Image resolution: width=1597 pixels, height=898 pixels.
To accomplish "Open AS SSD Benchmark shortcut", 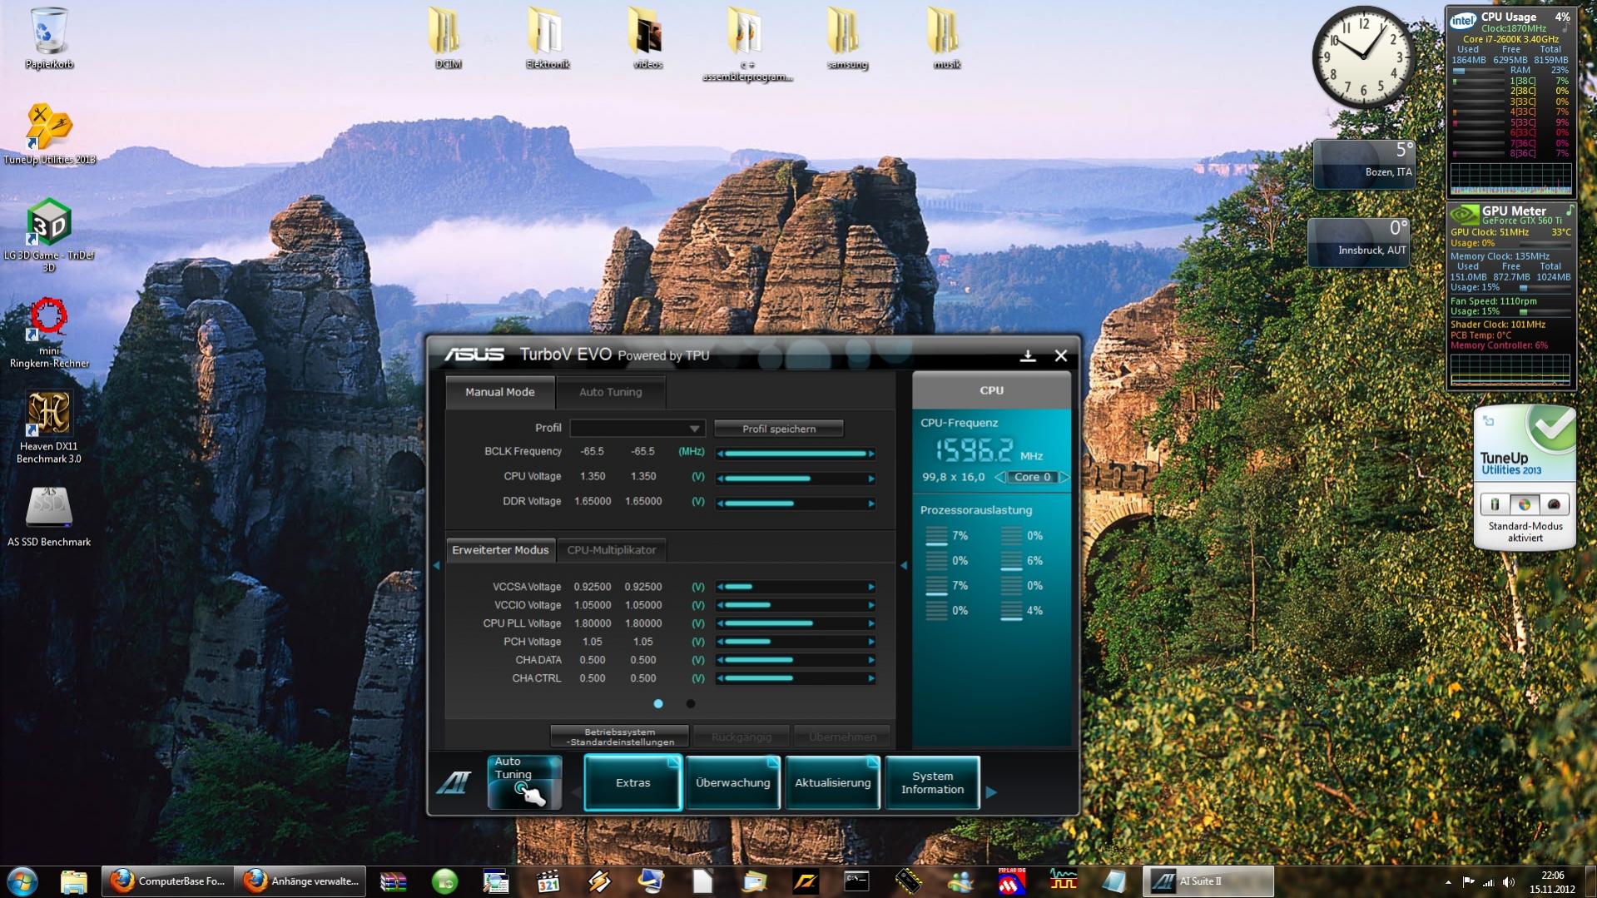I will coord(49,518).
